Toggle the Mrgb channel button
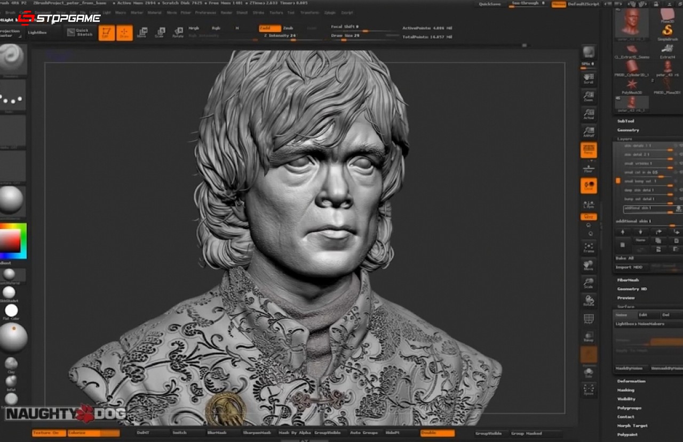The height and width of the screenshot is (442, 683). 194,28
